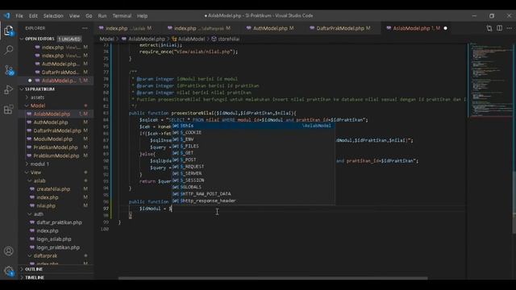Image resolution: width=516 pixels, height=290 pixels.
Task: Collapse the Open Editors section
Action: [x=40, y=39]
